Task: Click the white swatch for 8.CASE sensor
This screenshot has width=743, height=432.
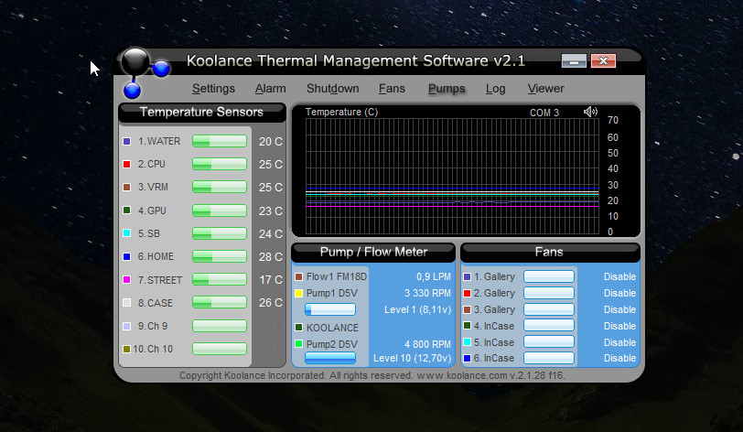Action: click(x=126, y=303)
